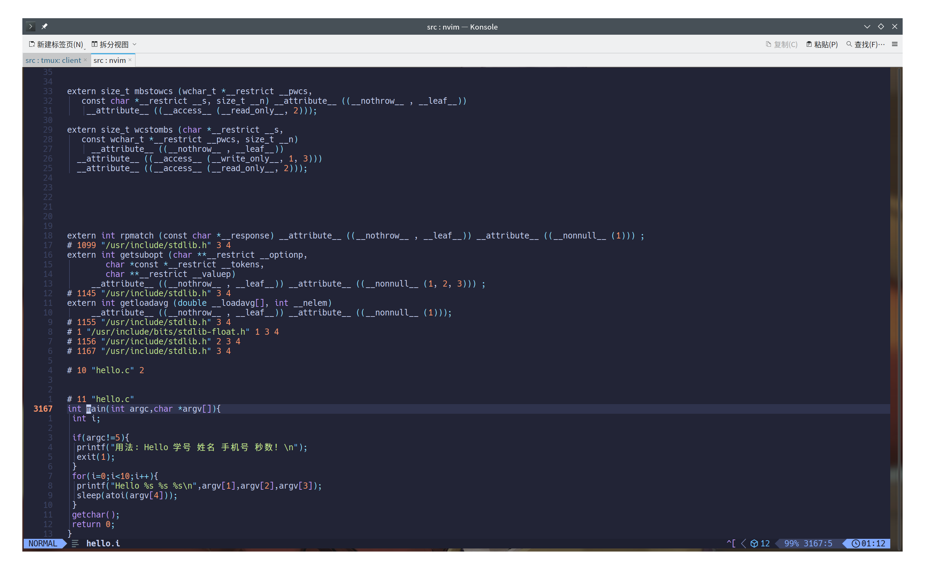Click the cube package icon showing 12
925x578 pixels.
tap(754, 543)
